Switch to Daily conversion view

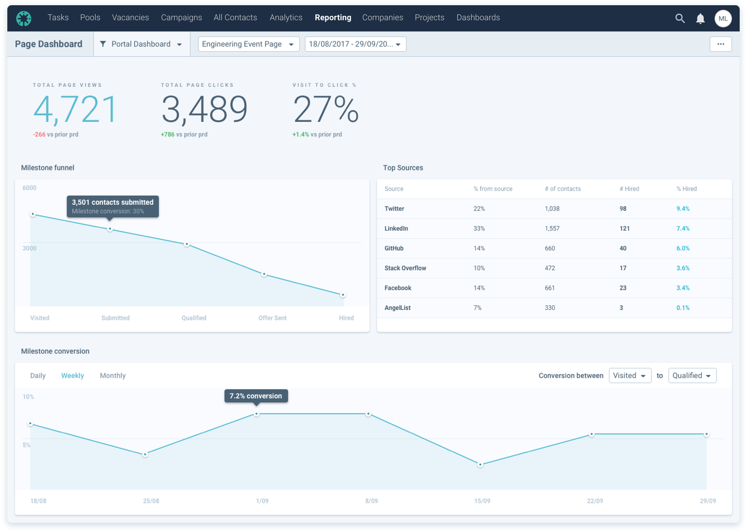point(38,375)
